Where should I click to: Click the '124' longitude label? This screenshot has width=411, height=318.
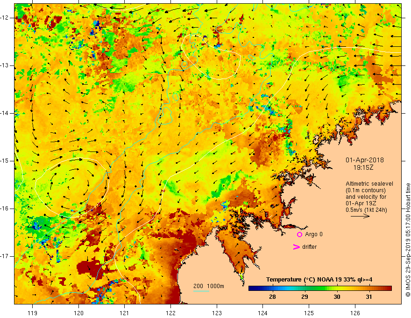[263, 313]
